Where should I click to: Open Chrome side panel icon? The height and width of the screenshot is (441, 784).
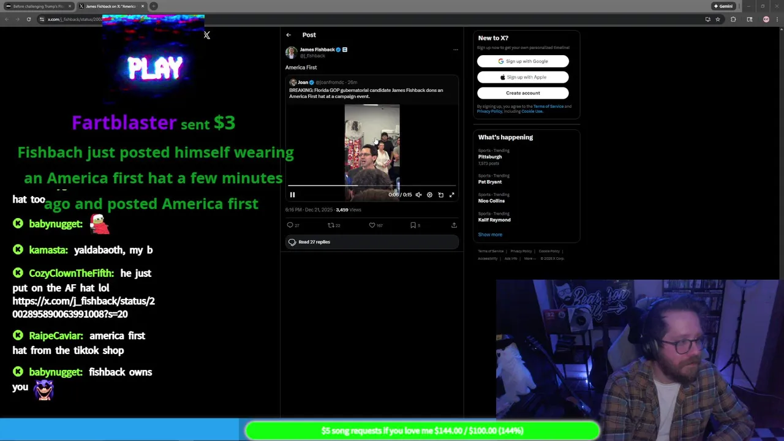click(749, 19)
